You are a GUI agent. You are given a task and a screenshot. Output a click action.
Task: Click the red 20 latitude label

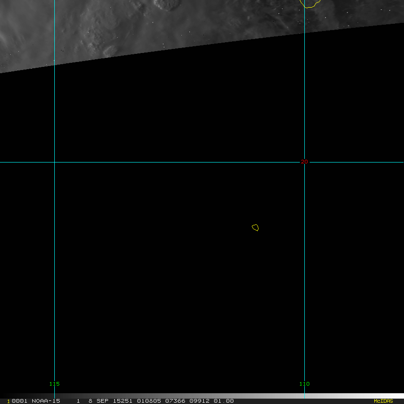coord(304,162)
